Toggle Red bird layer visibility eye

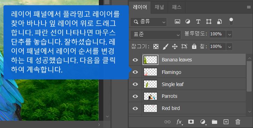pyautogui.click(x=135, y=108)
